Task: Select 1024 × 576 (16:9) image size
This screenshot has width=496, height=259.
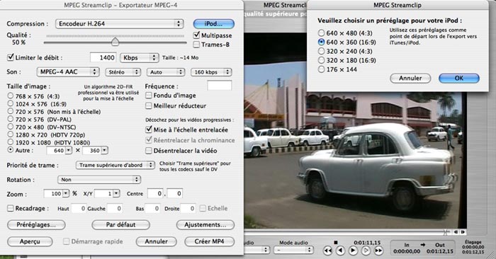Action: click(x=11, y=103)
